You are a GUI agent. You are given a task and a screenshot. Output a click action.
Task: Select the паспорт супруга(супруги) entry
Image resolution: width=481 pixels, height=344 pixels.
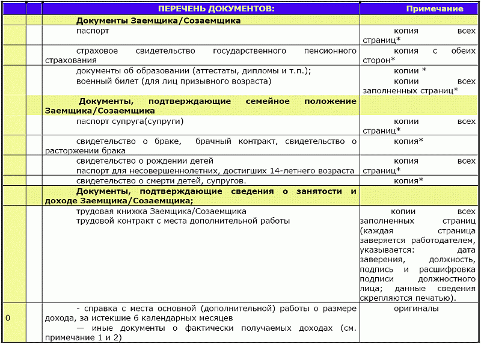129,121
